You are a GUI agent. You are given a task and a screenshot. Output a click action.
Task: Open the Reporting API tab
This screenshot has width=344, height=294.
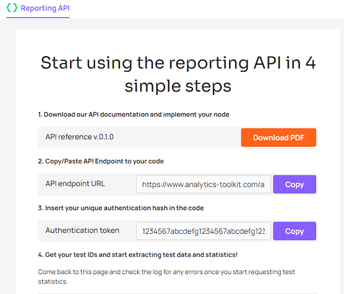tap(38, 9)
